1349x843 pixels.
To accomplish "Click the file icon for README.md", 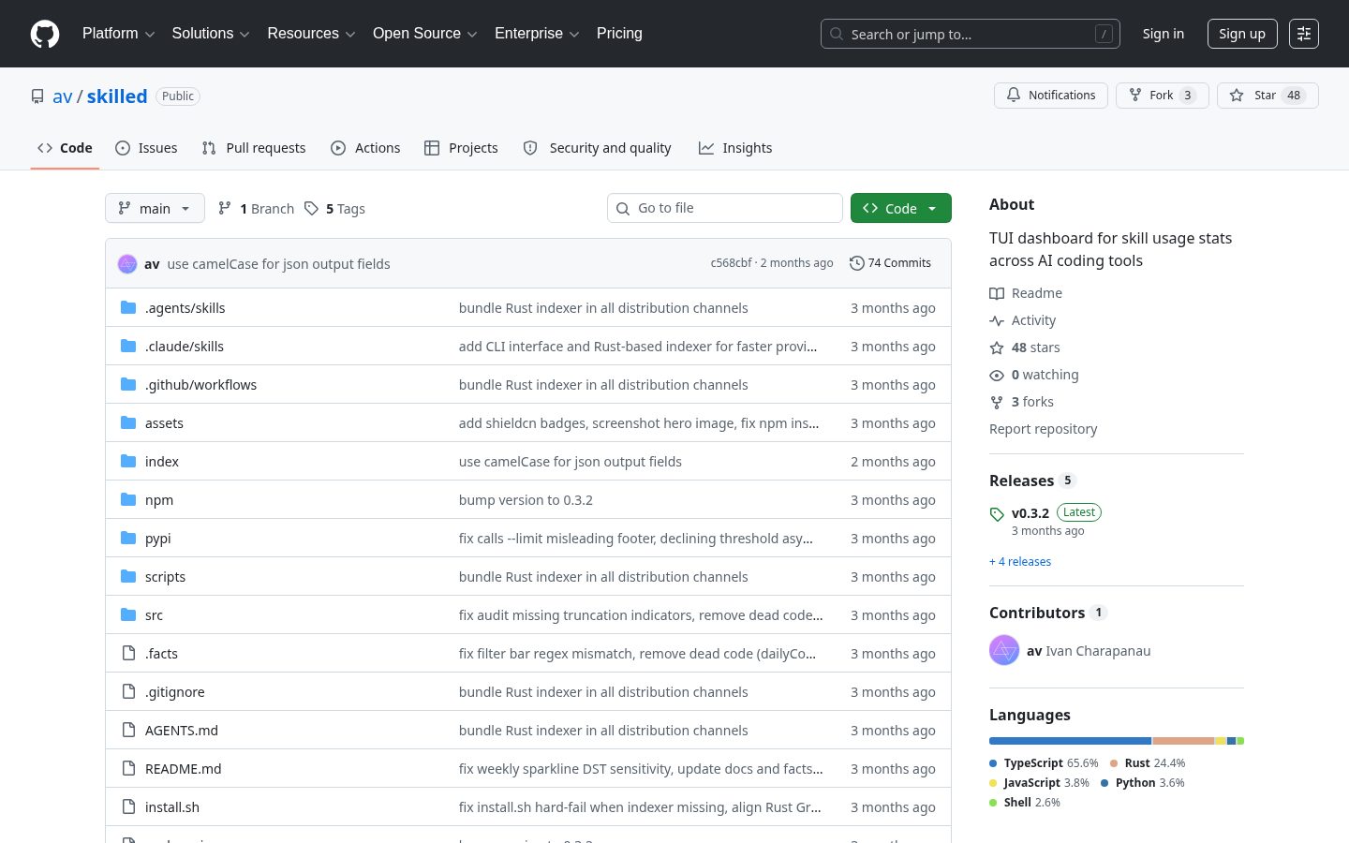I will 129,768.
